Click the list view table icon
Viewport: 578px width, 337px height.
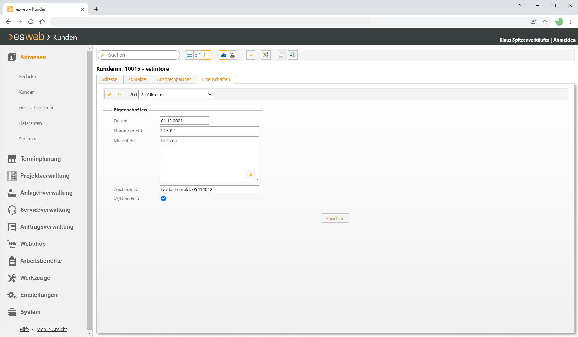point(189,55)
